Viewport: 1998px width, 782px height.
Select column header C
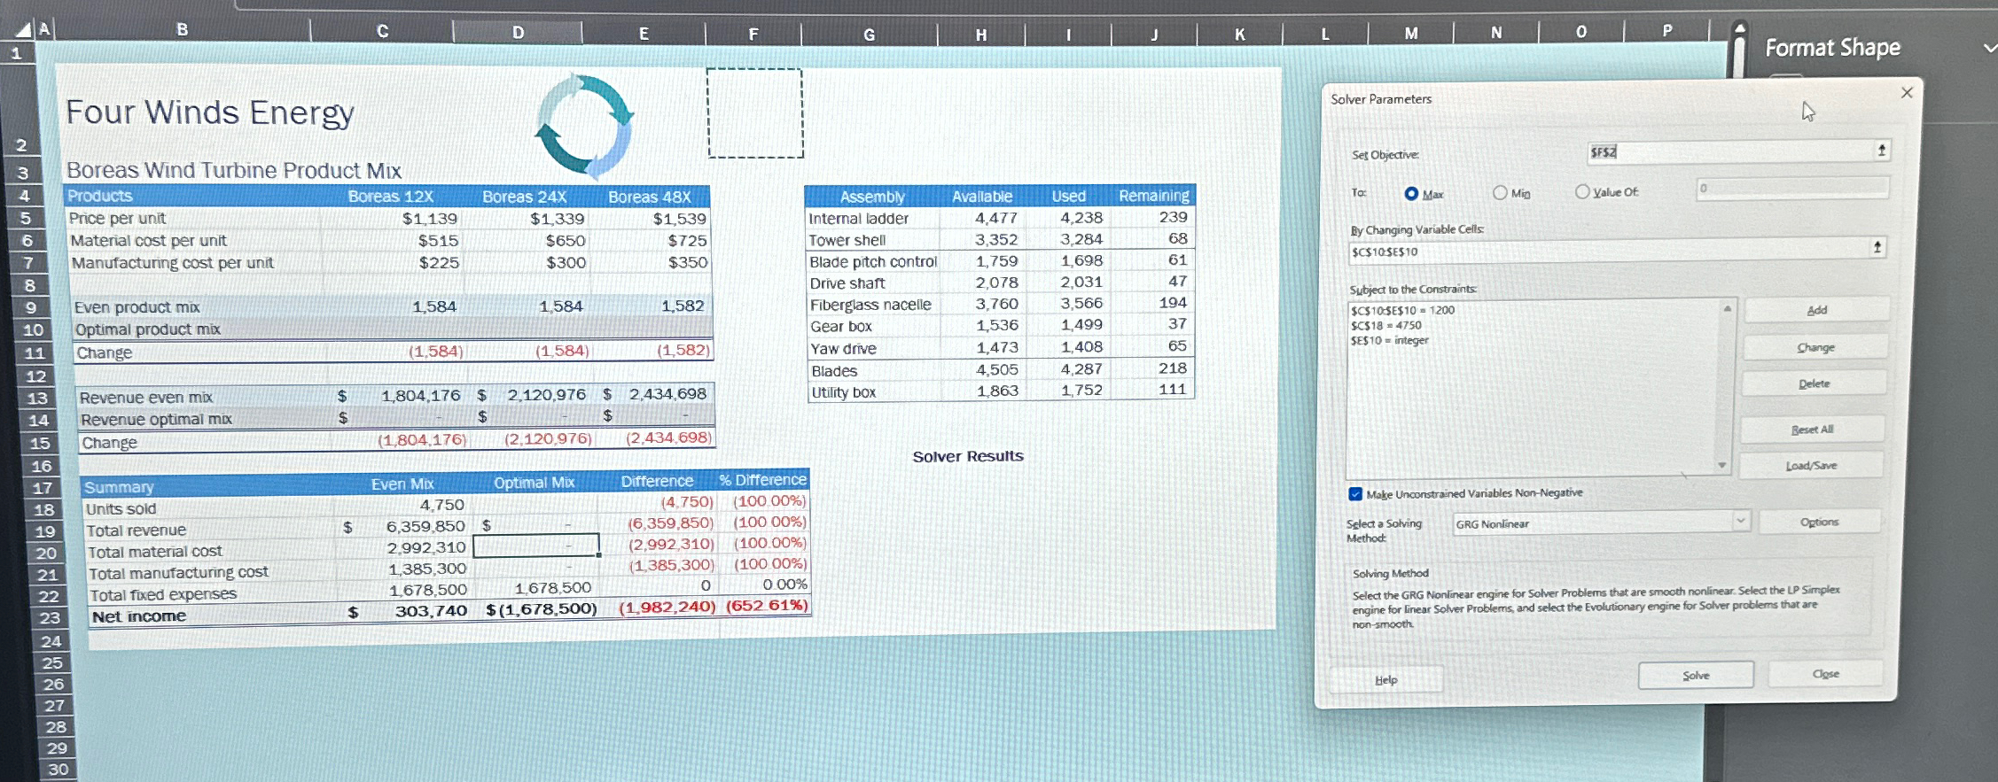pos(382,31)
